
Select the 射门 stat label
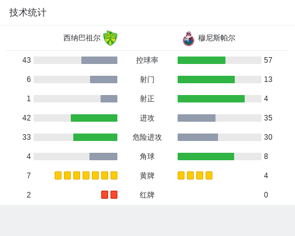coord(147,79)
